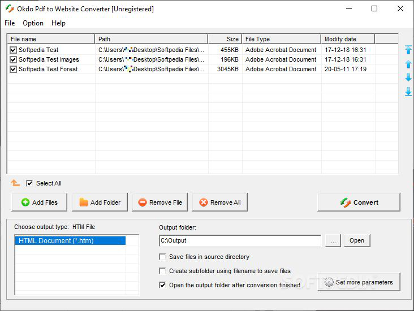
Task: Select HTML Document (*.htm) output type
Action: click(x=70, y=241)
